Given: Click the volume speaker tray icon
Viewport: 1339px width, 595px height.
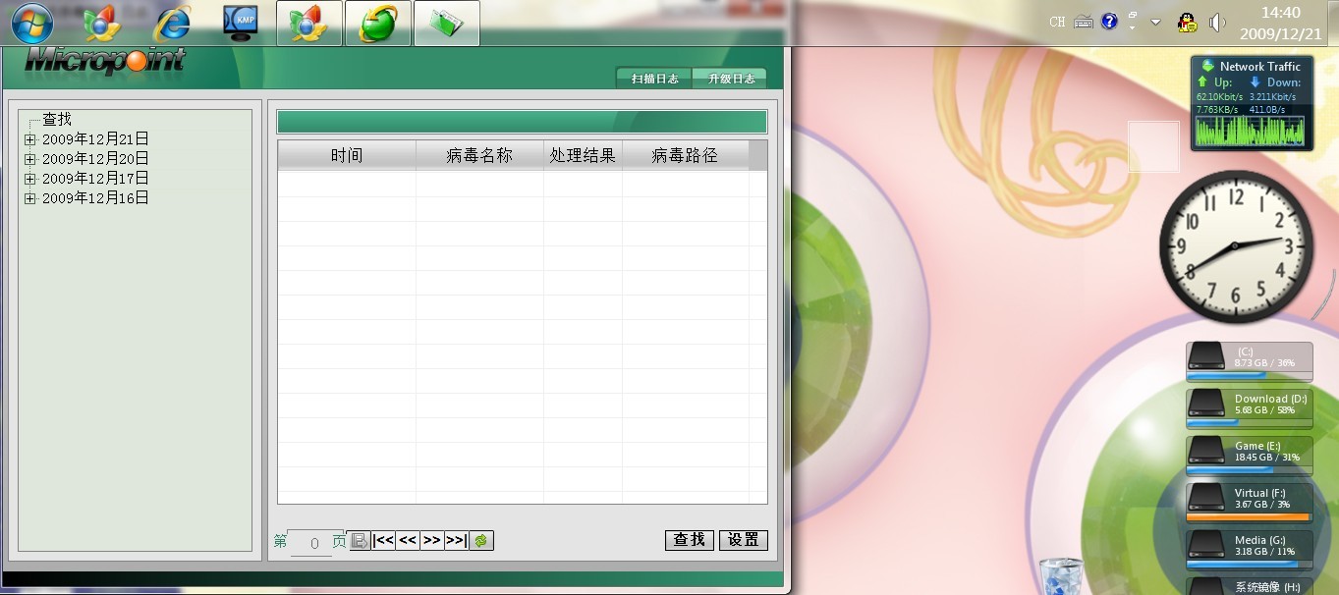Looking at the screenshot, I should (1217, 22).
